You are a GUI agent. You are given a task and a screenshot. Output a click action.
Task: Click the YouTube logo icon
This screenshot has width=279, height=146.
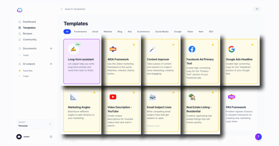coord(113,97)
